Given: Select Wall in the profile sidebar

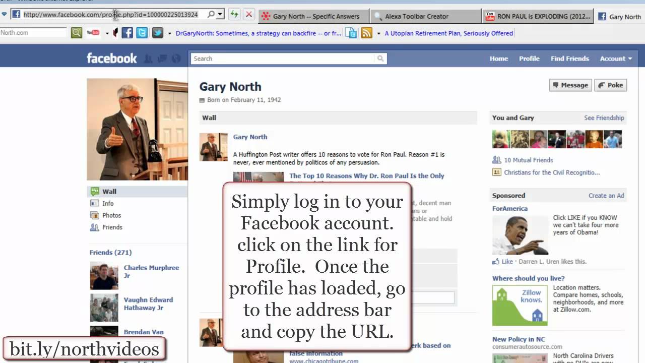Looking at the screenshot, I should point(137,192).
